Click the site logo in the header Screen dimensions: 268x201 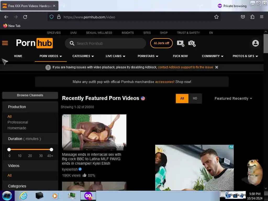[x=34, y=43]
